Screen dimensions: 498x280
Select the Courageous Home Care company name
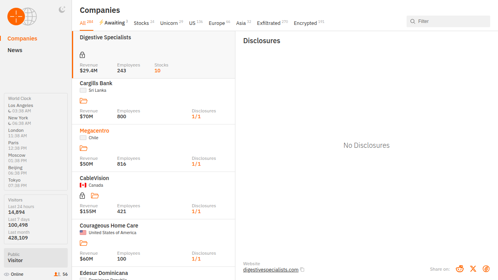(109, 226)
